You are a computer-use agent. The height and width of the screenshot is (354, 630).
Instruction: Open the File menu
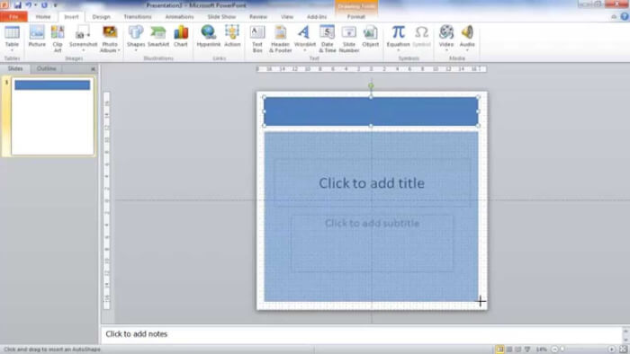coord(13,17)
